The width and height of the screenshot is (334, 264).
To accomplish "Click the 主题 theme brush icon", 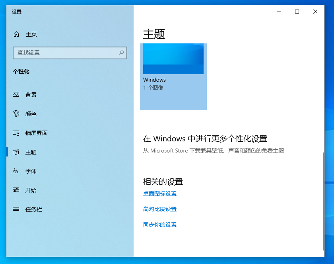I will click(16, 152).
